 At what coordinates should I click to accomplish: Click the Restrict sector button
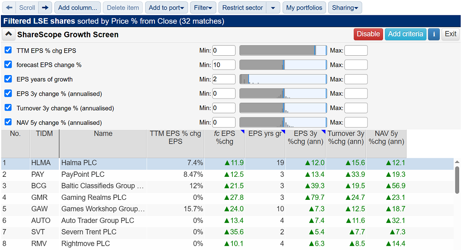click(242, 8)
